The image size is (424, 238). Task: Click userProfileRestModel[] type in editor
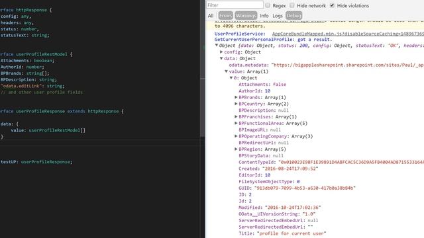click(x=57, y=130)
